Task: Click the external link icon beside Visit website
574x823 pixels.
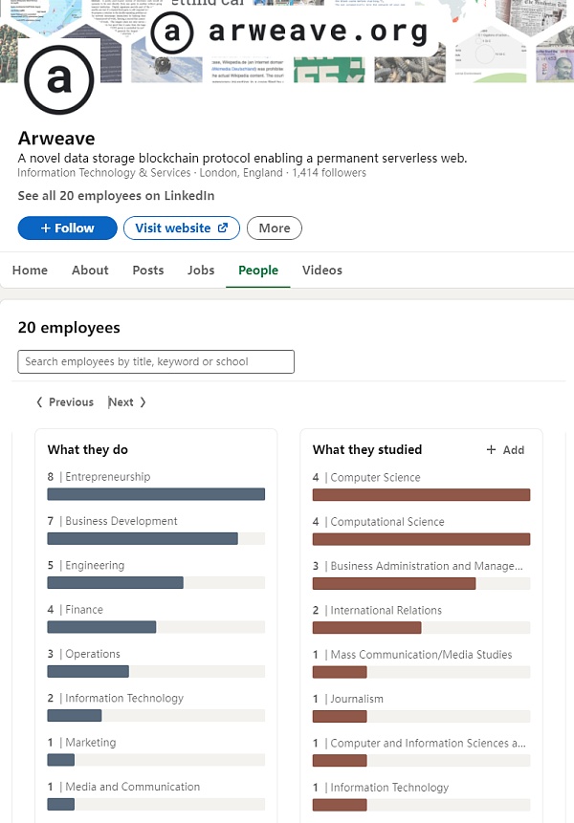Action: tap(223, 228)
